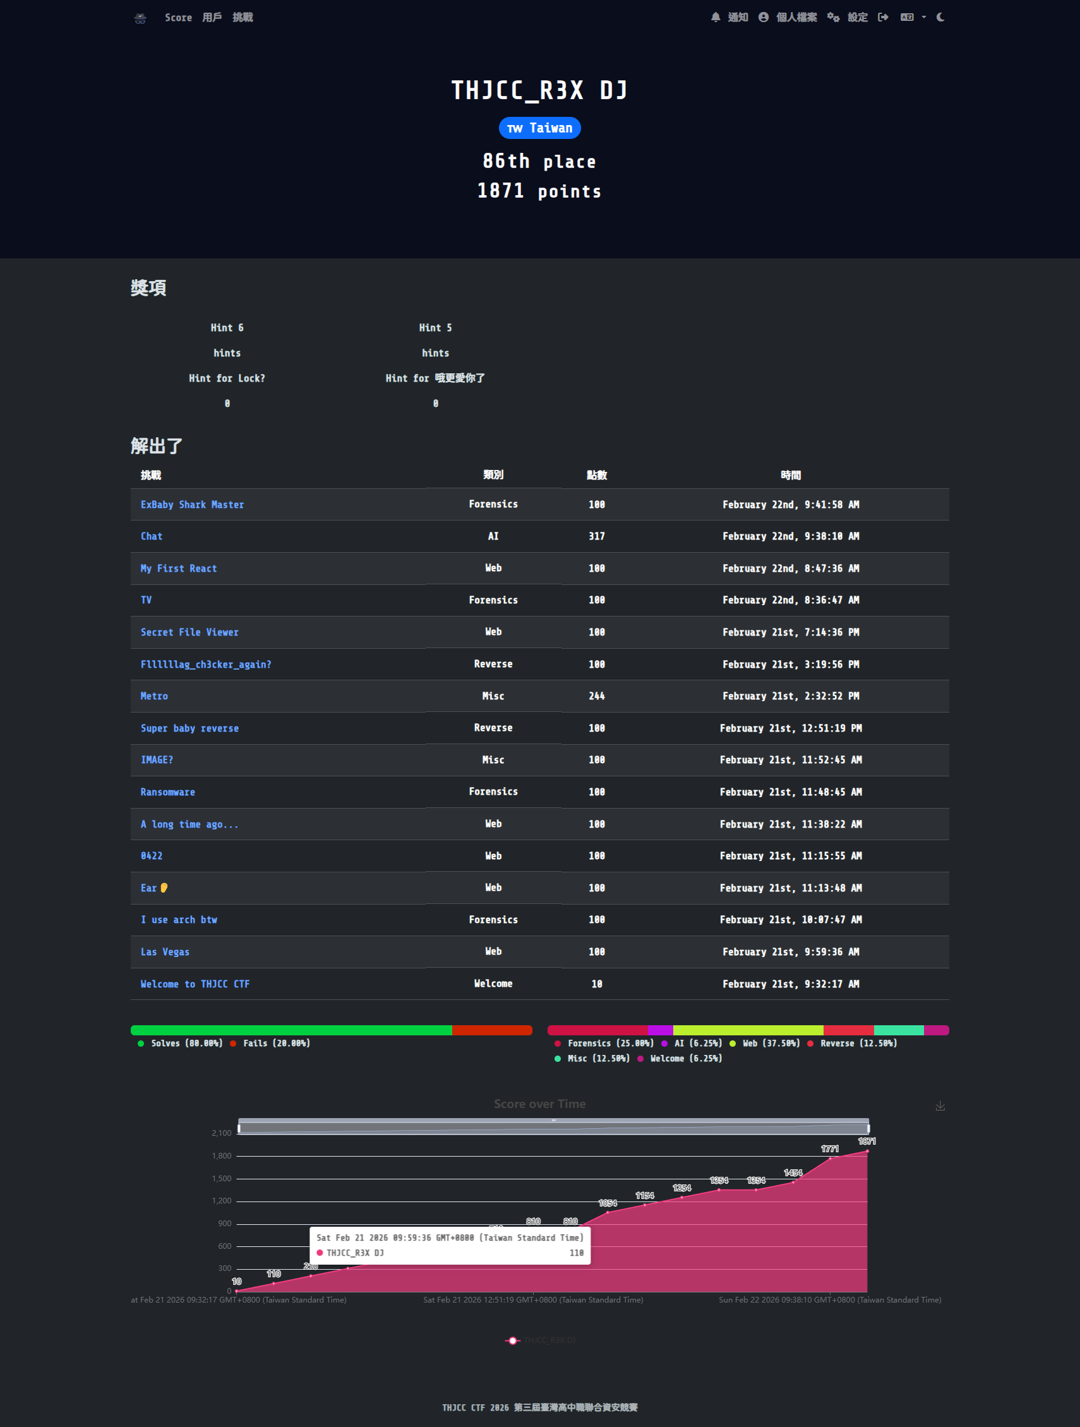
Task: Click the site logo icon in navbar
Action: (x=140, y=18)
